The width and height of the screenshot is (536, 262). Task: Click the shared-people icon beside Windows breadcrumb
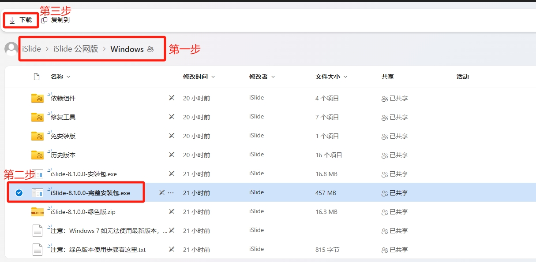[x=150, y=49]
